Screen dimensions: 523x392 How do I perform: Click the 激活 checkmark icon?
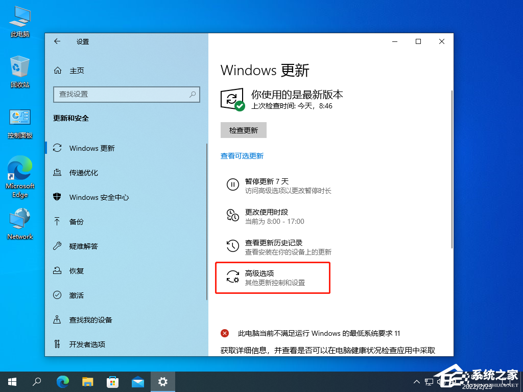click(58, 295)
